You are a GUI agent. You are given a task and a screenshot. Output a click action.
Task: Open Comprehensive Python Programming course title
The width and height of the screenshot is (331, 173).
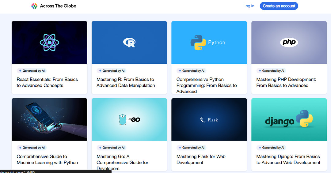click(207, 85)
